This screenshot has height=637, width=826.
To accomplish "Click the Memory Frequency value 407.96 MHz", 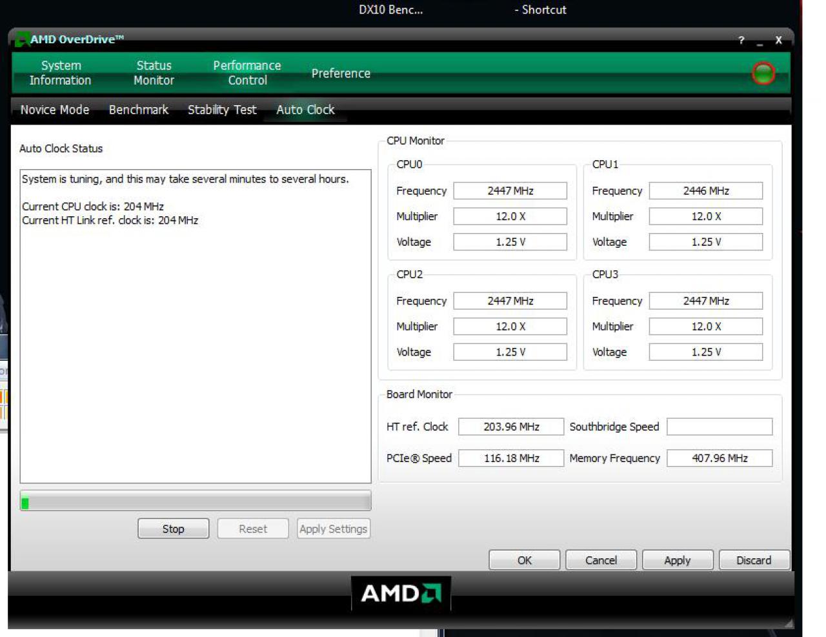I will click(720, 458).
